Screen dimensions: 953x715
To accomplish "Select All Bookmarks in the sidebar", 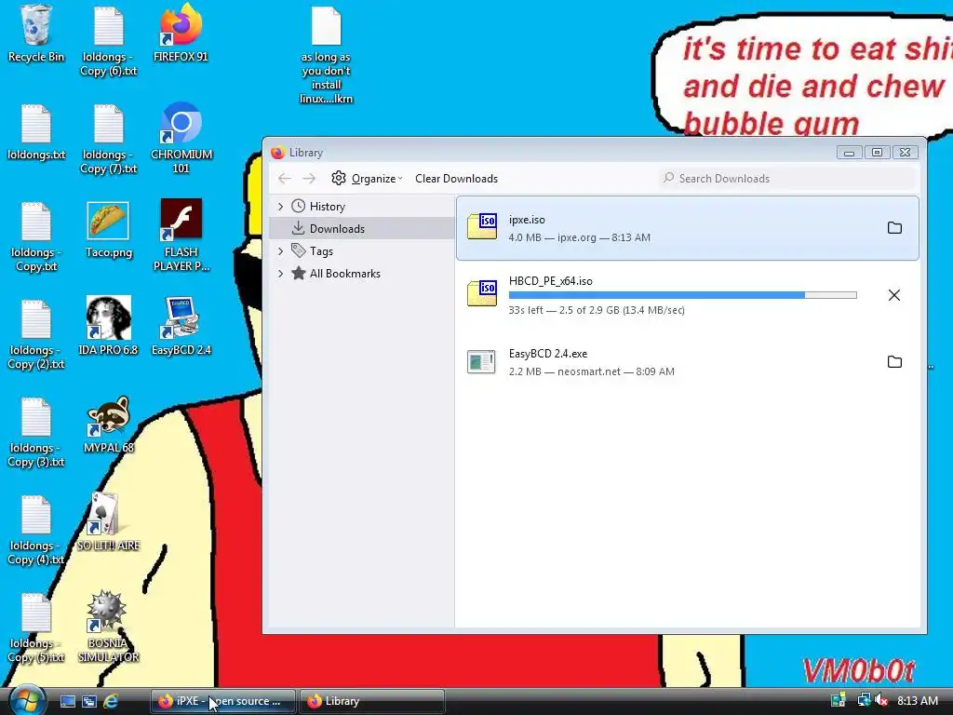I will [362, 274].
